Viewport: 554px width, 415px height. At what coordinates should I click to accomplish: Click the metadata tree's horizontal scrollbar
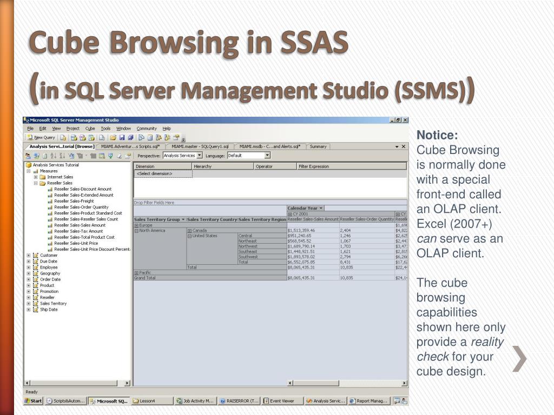point(77,383)
